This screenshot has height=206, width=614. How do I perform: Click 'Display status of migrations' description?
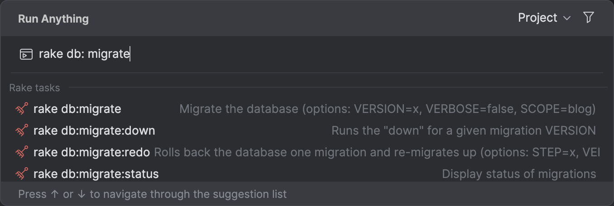click(518, 174)
